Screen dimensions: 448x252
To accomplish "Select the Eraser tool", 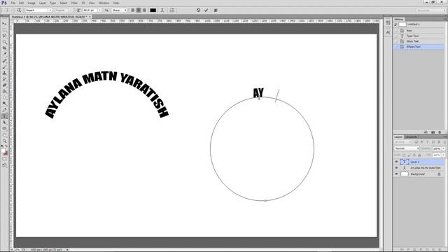I will click(4, 85).
